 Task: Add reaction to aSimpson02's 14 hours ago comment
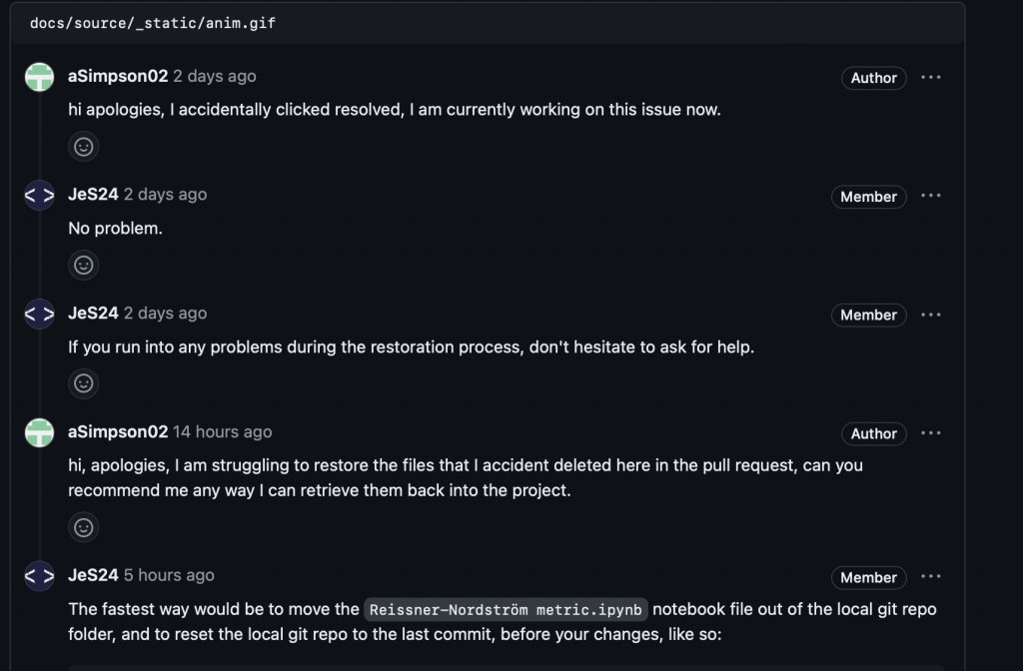[84, 527]
